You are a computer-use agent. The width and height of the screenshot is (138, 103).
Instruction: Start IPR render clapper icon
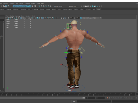pos(88,6)
